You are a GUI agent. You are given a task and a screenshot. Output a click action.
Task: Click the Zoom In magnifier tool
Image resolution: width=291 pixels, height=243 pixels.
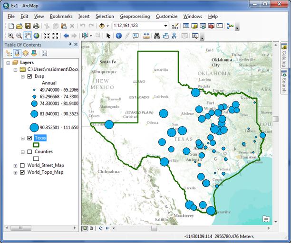pos(10,36)
